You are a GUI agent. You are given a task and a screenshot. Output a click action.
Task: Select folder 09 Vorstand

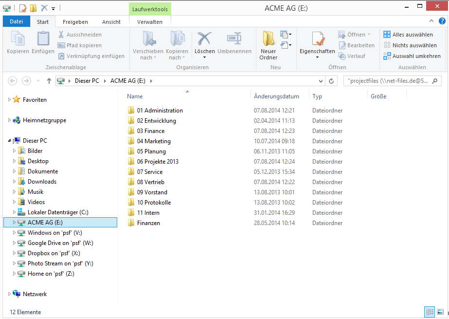[152, 192]
